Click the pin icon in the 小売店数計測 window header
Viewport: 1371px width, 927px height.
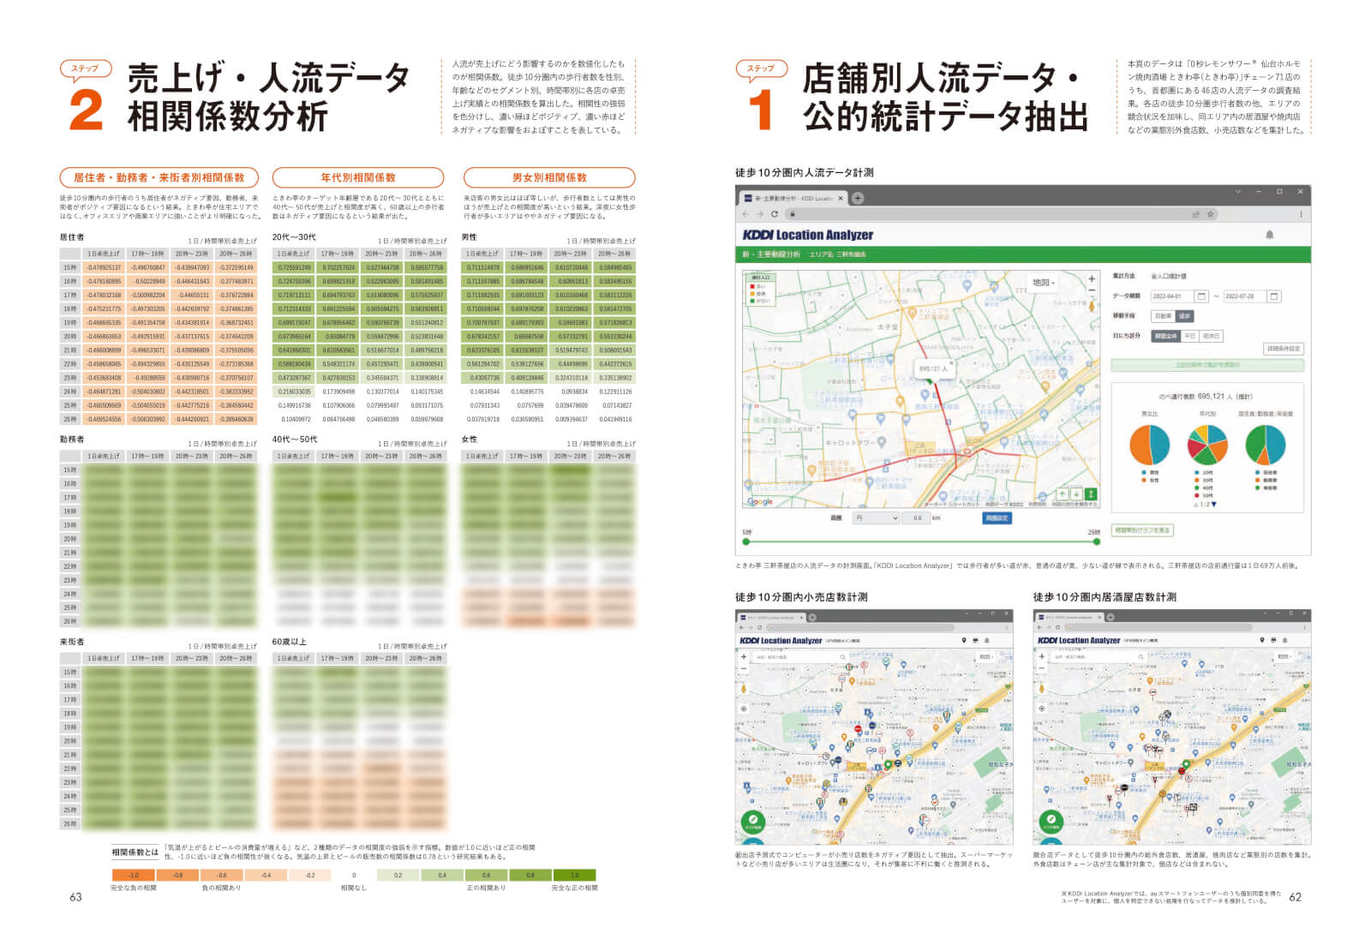click(x=964, y=640)
